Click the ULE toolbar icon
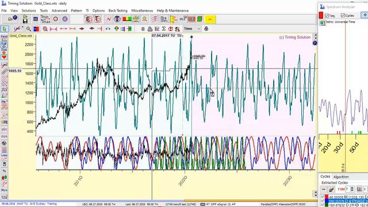Image resolution: width=368 pixels, height=207 pixels. [191, 19]
